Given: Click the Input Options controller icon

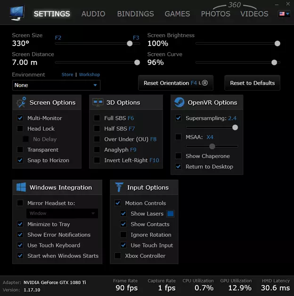Looking at the screenshot, I should tap(119, 187).
